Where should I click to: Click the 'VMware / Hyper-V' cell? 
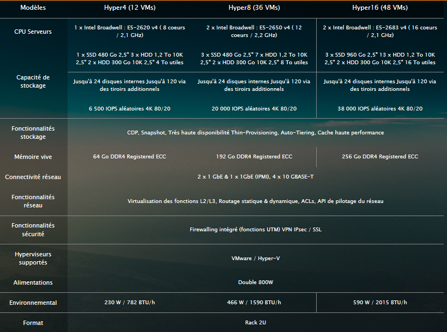pos(256,259)
